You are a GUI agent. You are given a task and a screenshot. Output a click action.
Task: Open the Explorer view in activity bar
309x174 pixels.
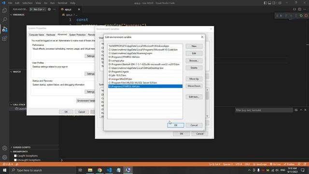(4, 10)
